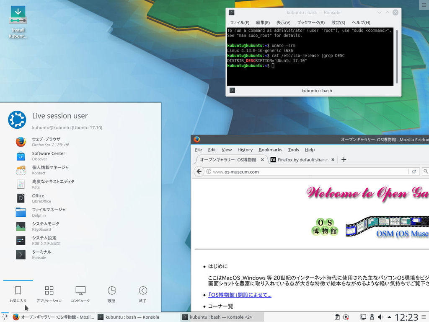Click the network connection tray icon

tap(363, 317)
